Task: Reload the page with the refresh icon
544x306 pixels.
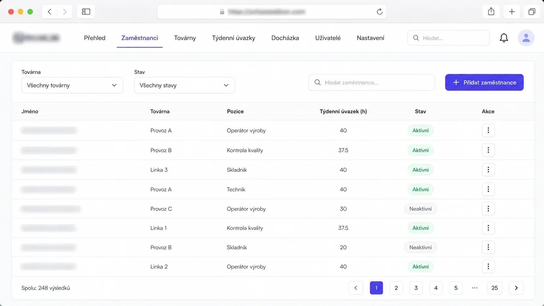Action: point(379,12)
